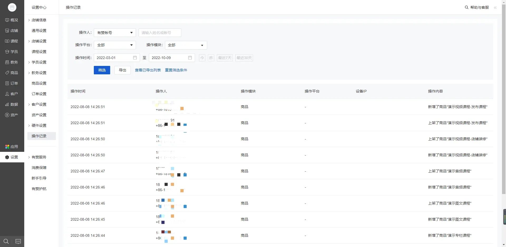Open the 教务 academic affairs section
The image size is (506, 247).
(12, 62)
